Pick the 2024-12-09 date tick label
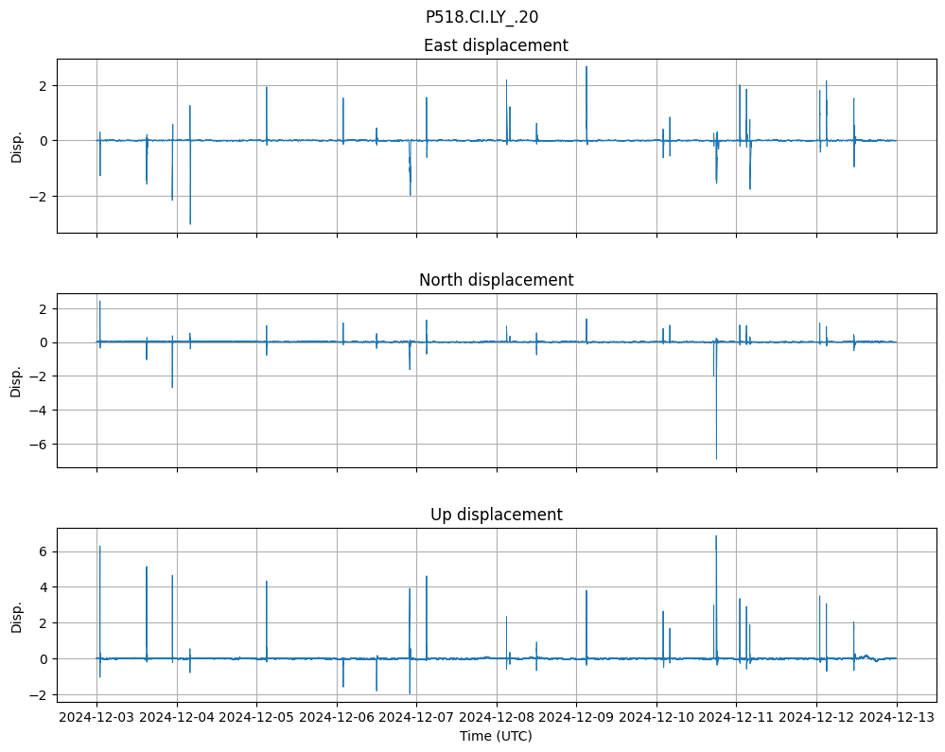 click(577, 716)
